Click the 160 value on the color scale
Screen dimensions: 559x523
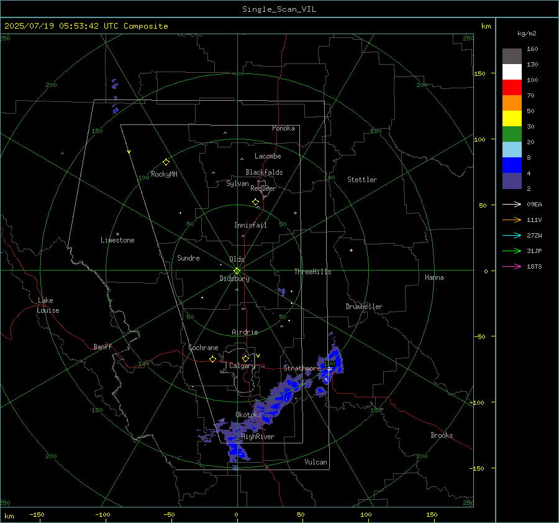click(532, 49)
